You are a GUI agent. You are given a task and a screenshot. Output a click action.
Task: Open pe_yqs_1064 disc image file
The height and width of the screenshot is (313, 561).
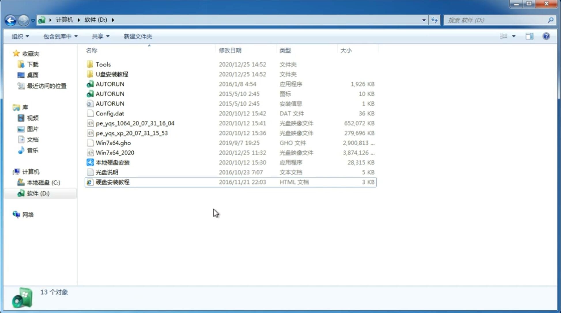pos(135,123)
